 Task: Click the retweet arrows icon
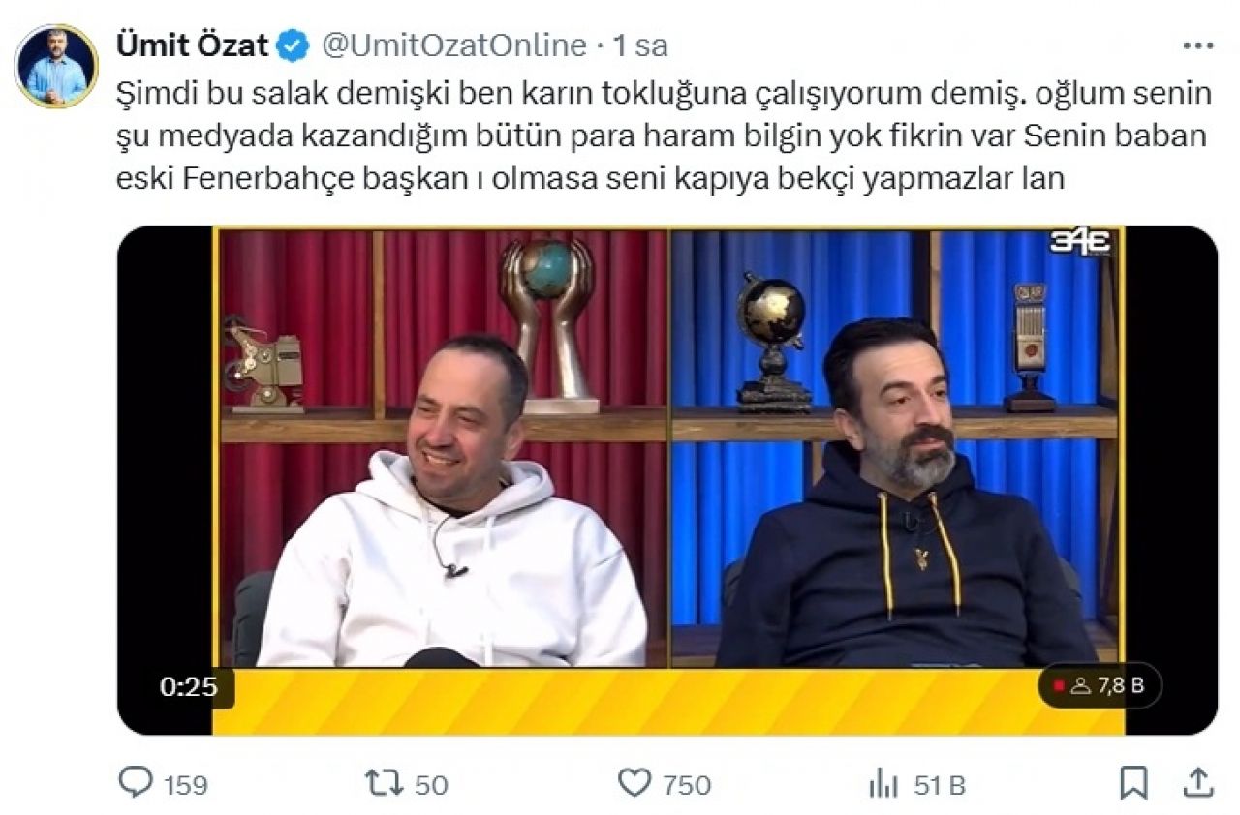click(386, 783)
